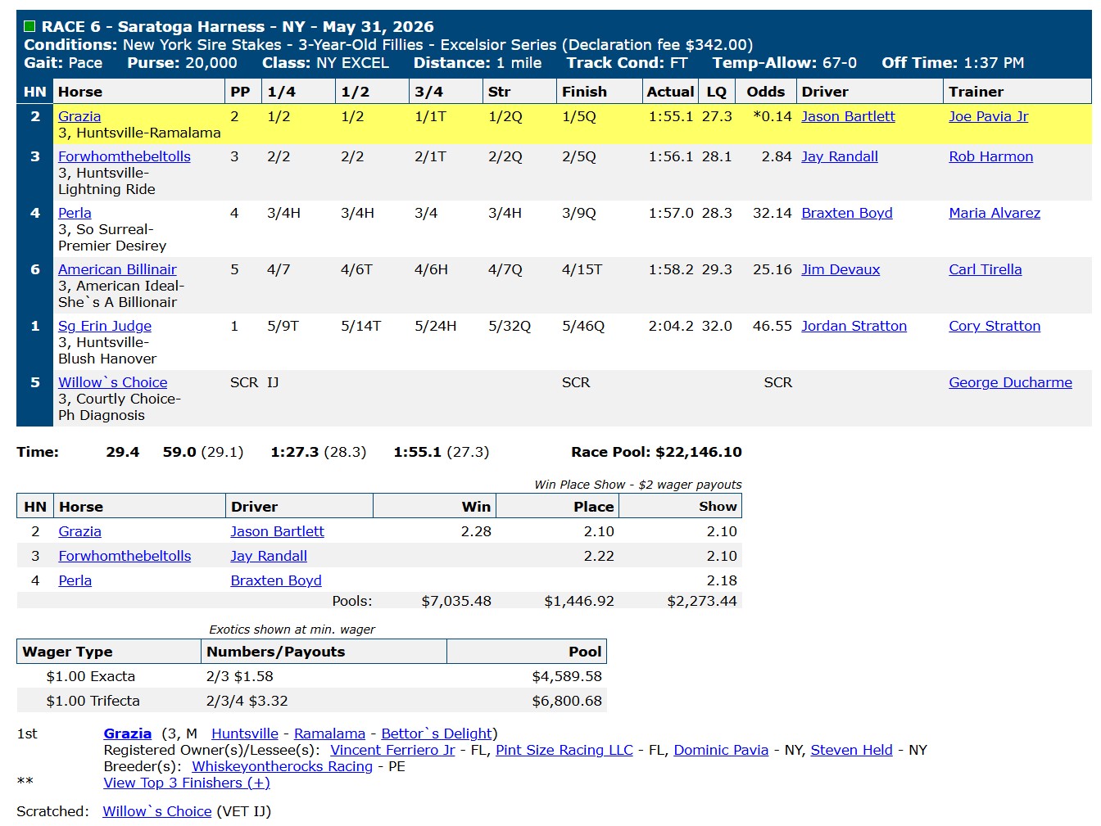Select the 32.14 odds value for Perla
The height and width of the screenshot is (826, 1101).
tap(773, 213)
